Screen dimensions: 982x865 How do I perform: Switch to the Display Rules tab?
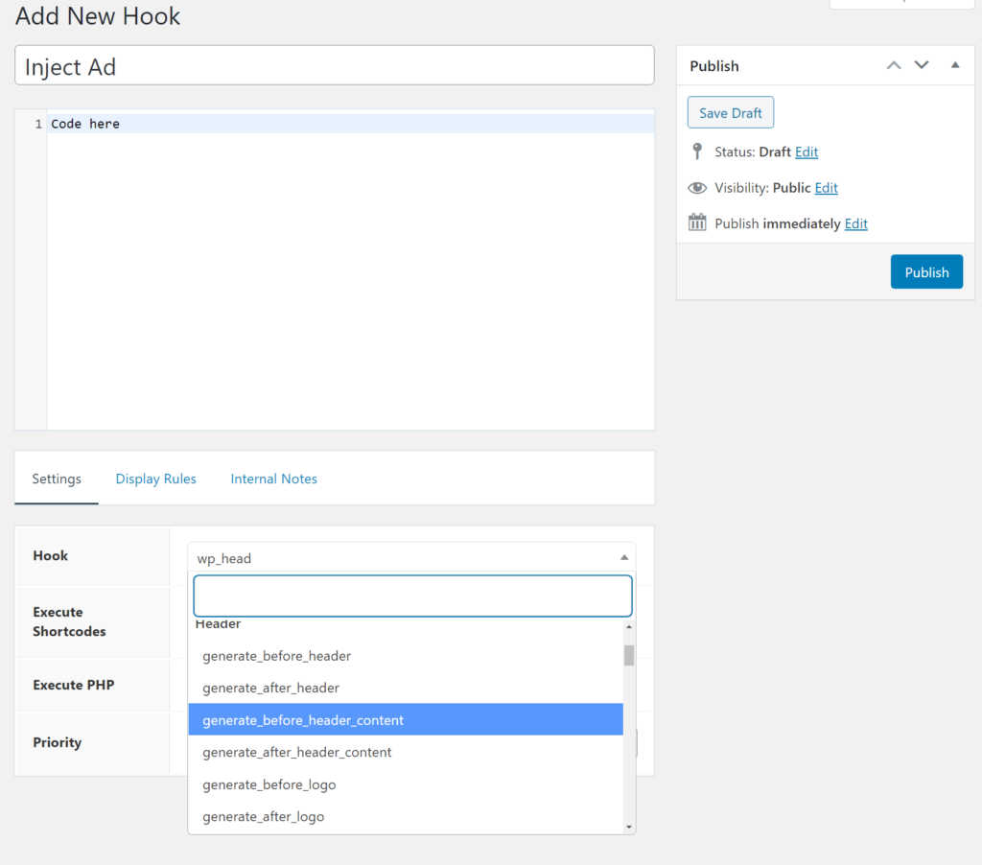pos(155,478)
